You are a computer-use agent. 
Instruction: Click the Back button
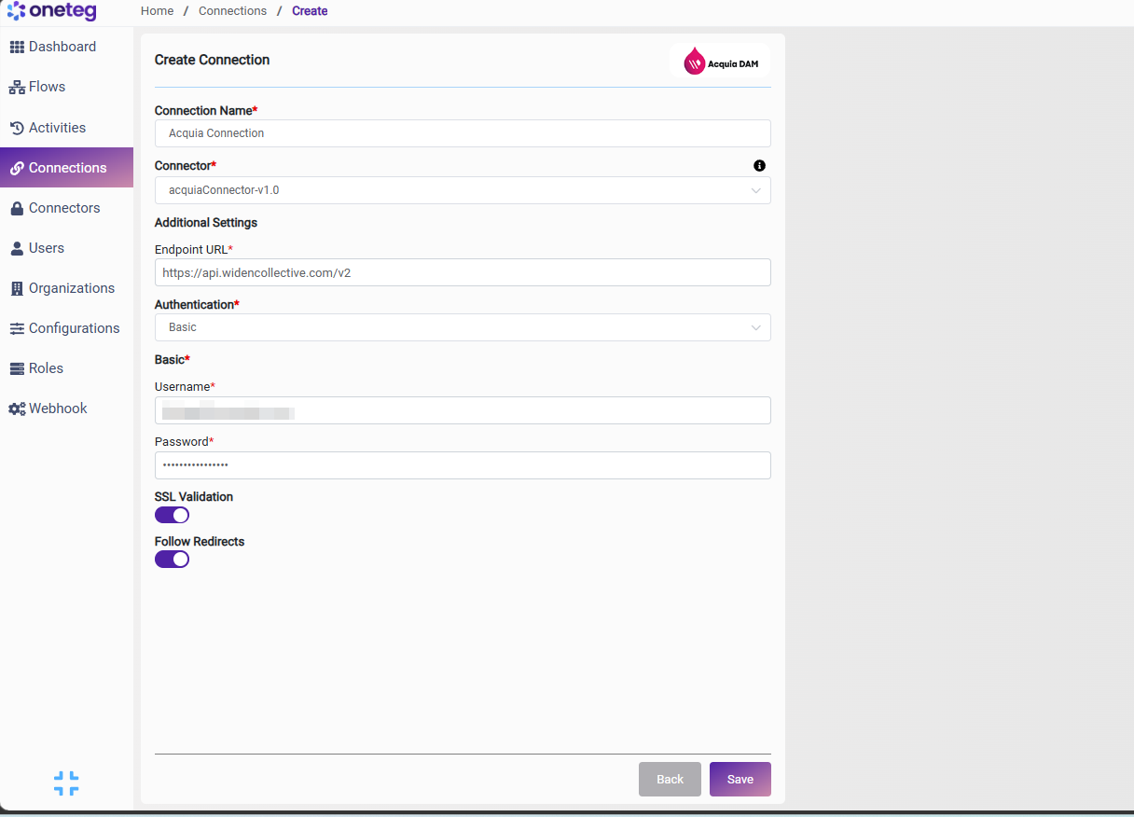670,779
